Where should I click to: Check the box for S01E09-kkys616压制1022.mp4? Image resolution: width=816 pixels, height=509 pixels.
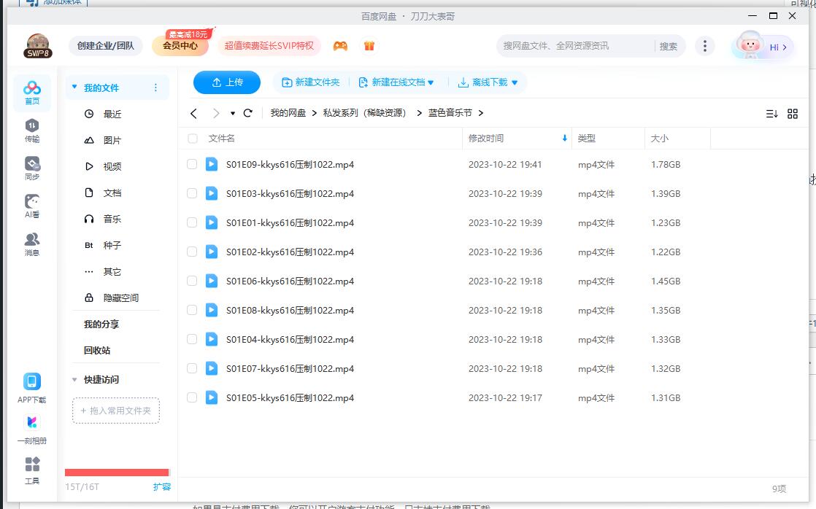[192, 165]
